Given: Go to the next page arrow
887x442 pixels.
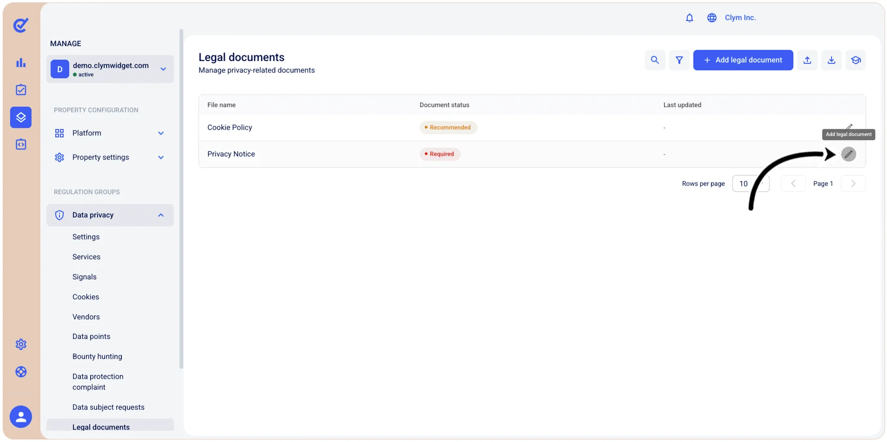Looking at the screenshot, I should [x=853, y=184].
